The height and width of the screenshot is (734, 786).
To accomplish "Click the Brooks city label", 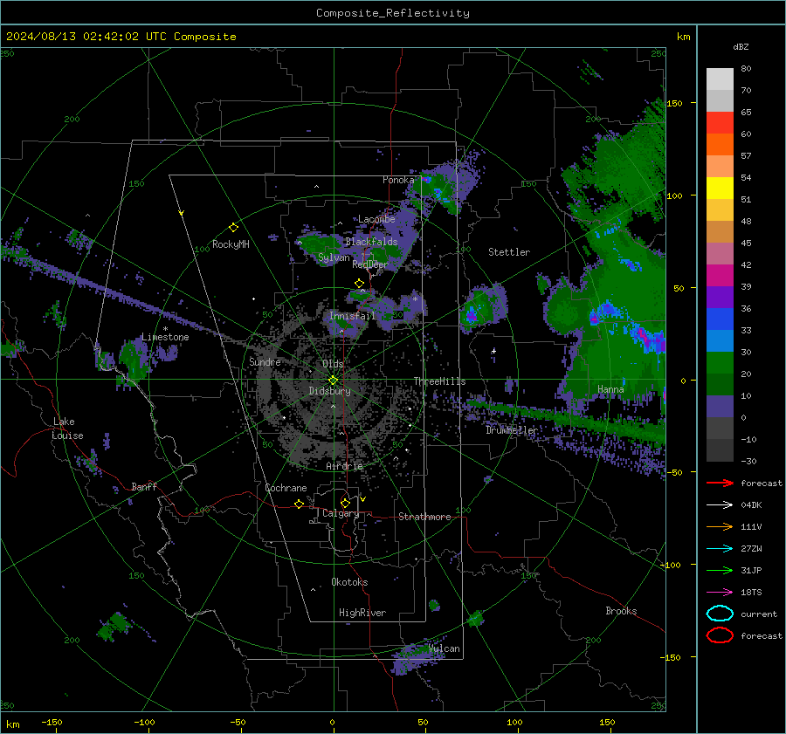I will 621,611.
